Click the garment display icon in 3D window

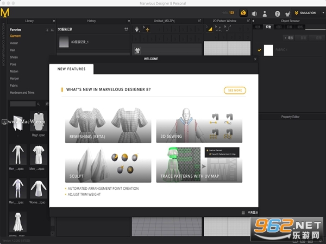point(137,50)
